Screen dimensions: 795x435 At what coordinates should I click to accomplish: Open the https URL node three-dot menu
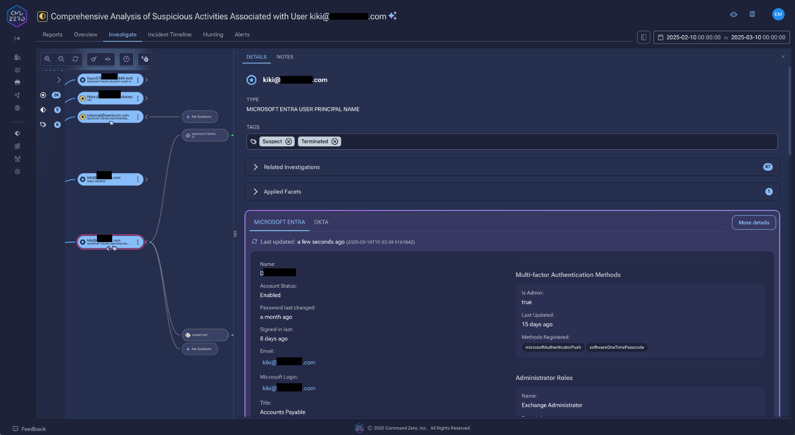tap(138, 98)
